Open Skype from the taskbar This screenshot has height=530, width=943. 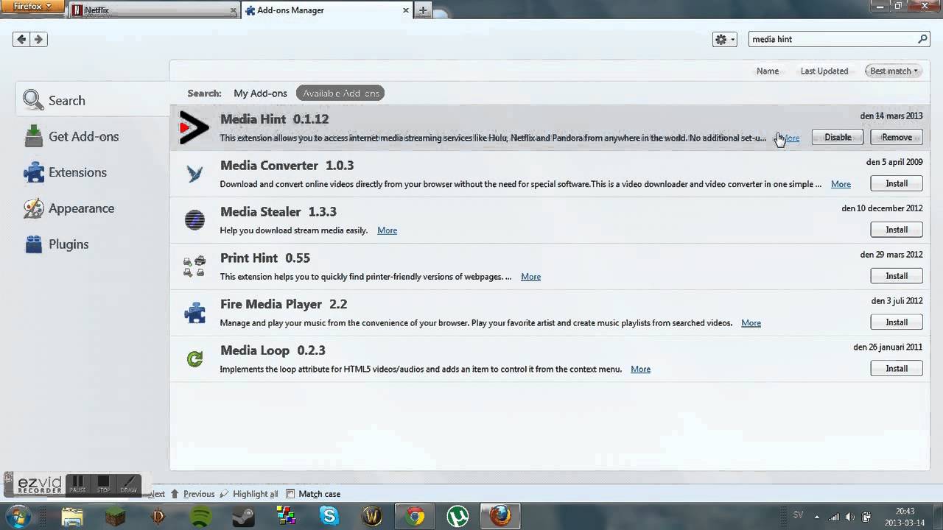pos(329,517)
